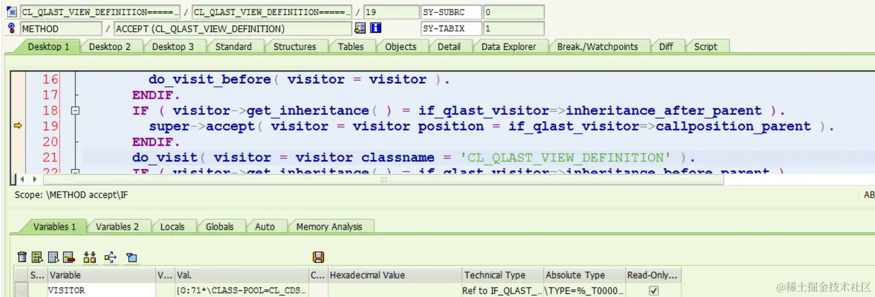Click the second CL_QLAST_VIEW_DEFINITION include field
This screenshot has height=297, width=875.
(272, 12)
